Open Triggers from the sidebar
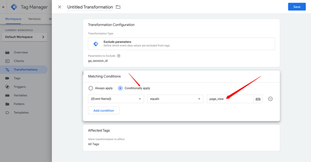This screenshot has width=311, height=162. [x=19, y=87]
